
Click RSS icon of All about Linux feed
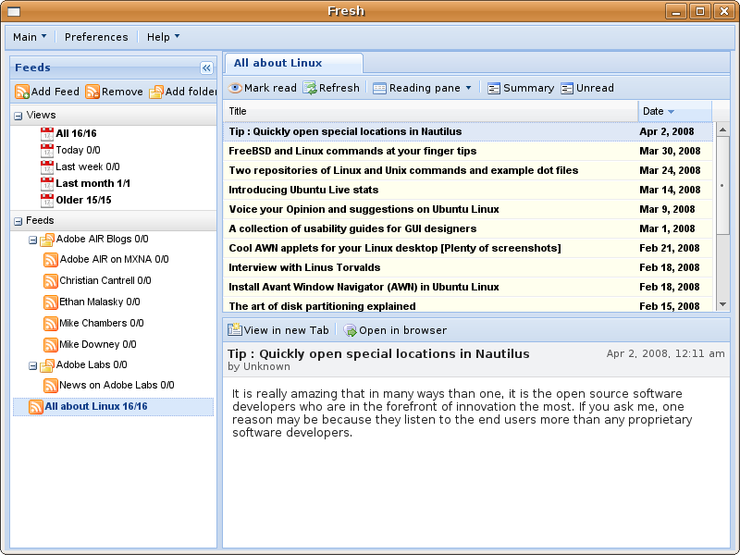(x=36, y=407)
